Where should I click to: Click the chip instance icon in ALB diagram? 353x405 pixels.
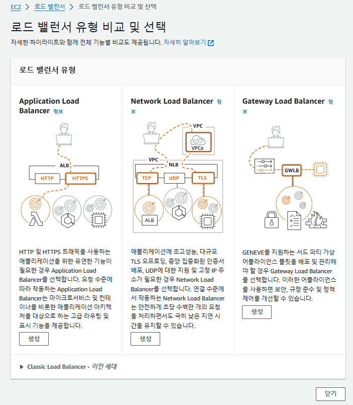point(99,220)
